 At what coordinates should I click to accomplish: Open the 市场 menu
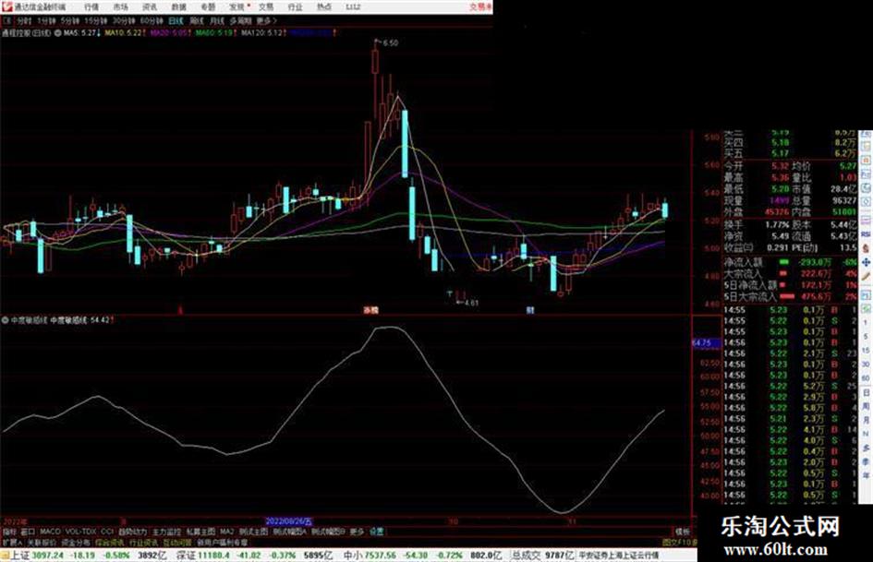click(x=120, y=7)
